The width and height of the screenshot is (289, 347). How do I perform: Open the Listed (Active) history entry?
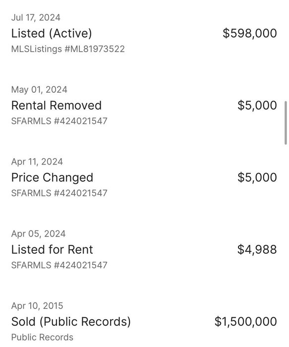click(52, 33)
